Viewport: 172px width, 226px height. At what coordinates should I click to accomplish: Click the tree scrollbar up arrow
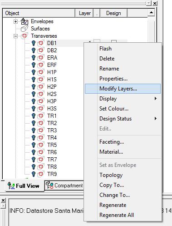coord(151,13)
